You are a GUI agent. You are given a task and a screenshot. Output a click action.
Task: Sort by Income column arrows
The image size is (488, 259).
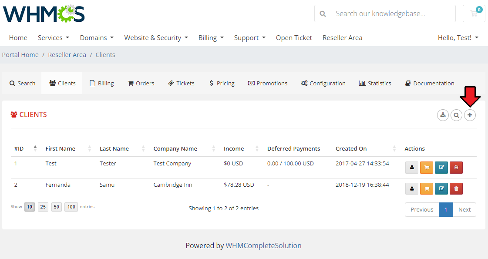257,148
